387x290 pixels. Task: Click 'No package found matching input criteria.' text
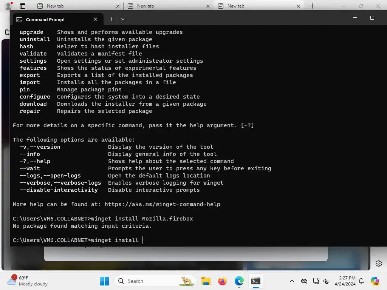pos(82,226)
